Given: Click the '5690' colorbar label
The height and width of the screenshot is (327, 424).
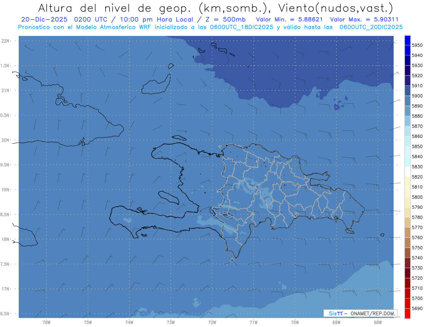Looking at the screenshot, I should pyautogui.click(x=417, y=308).
